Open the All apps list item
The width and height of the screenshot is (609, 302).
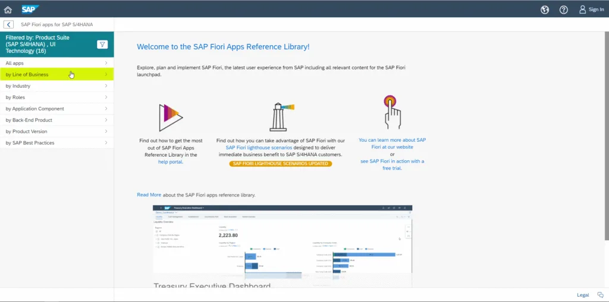point(56,63)
